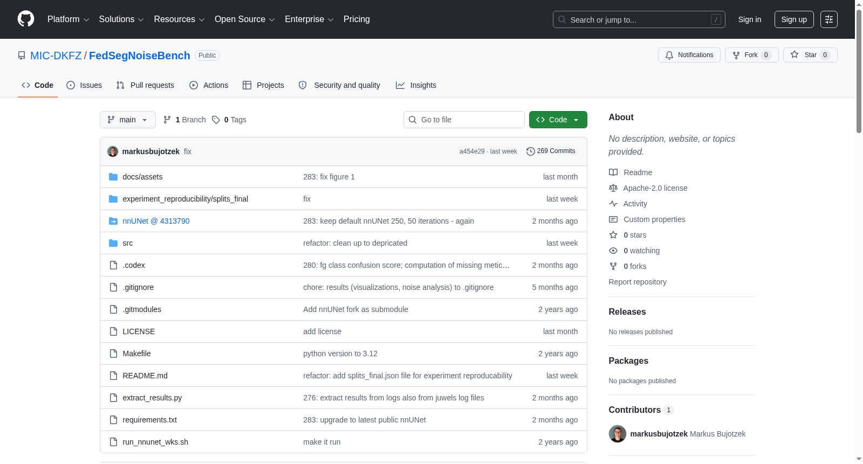Open the a454e29 commit hash link
Screen dimensions: 863x464
point(472,151)
